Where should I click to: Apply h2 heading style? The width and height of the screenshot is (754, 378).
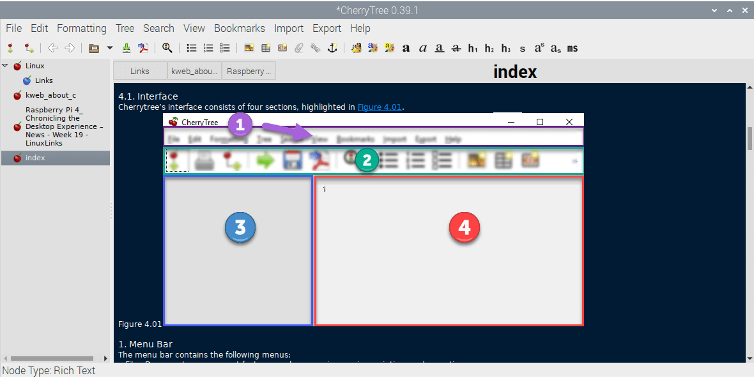[x=489, y=49]
